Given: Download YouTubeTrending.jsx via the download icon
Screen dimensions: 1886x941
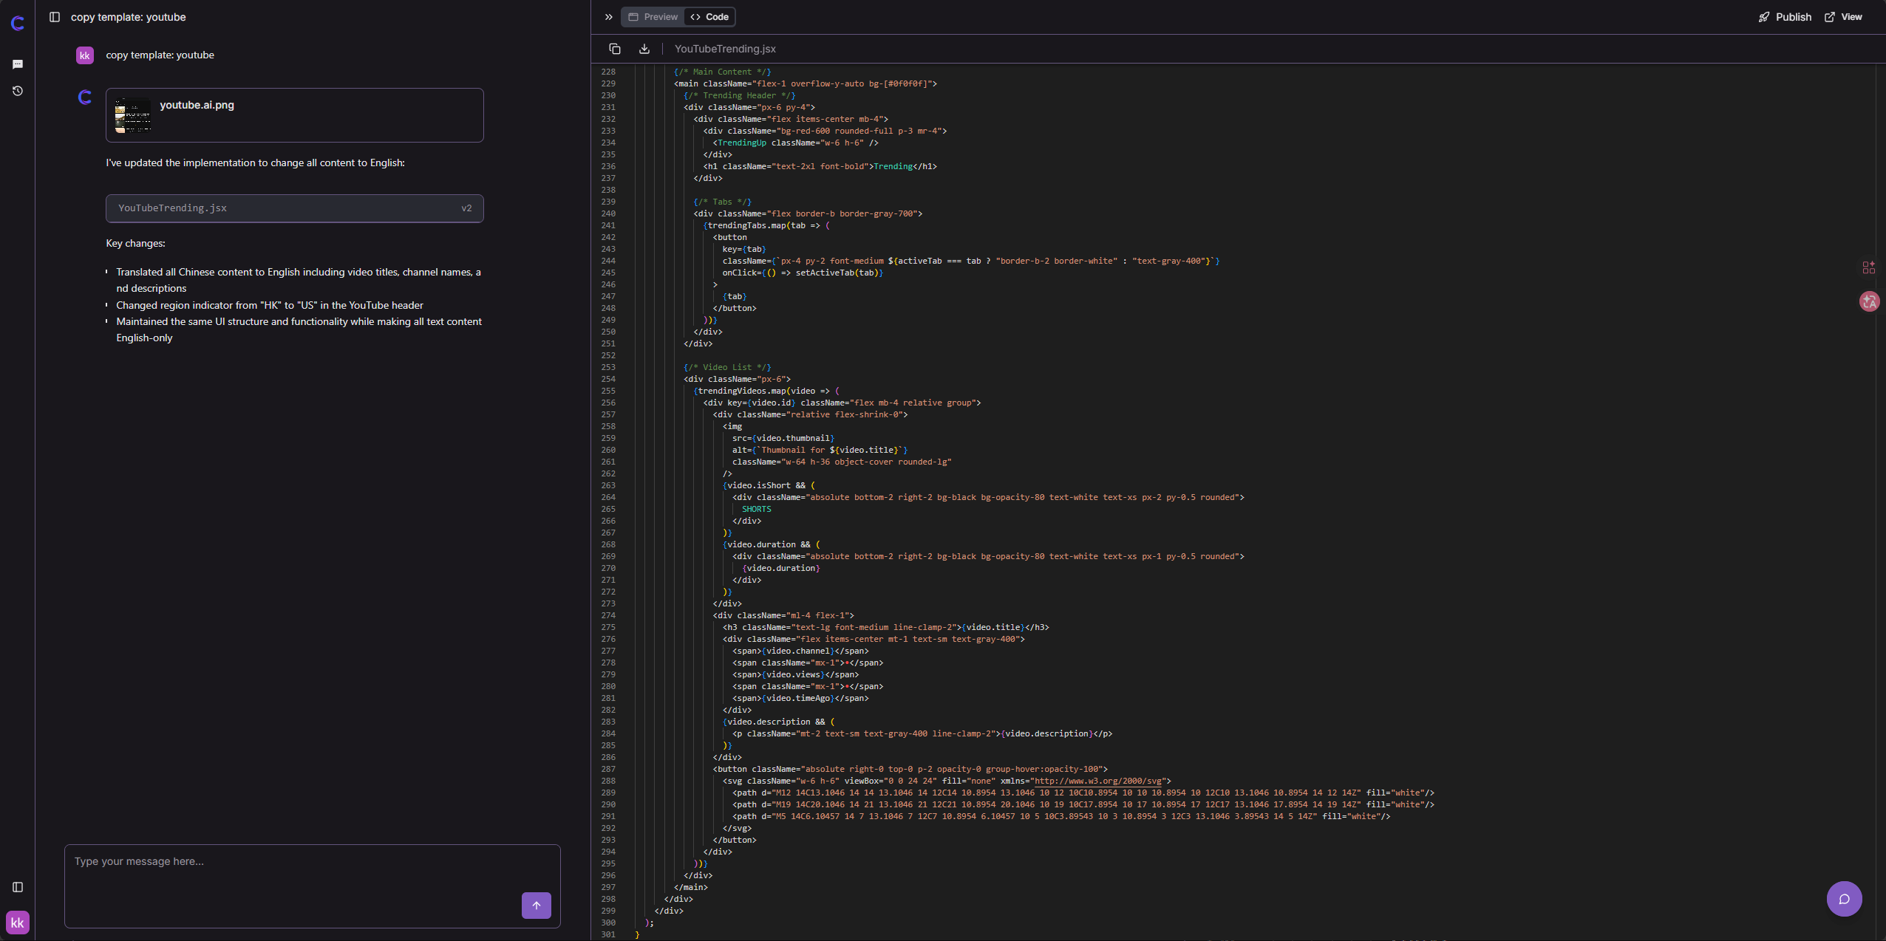Looking at the screenshot, I should click(644, 49).
